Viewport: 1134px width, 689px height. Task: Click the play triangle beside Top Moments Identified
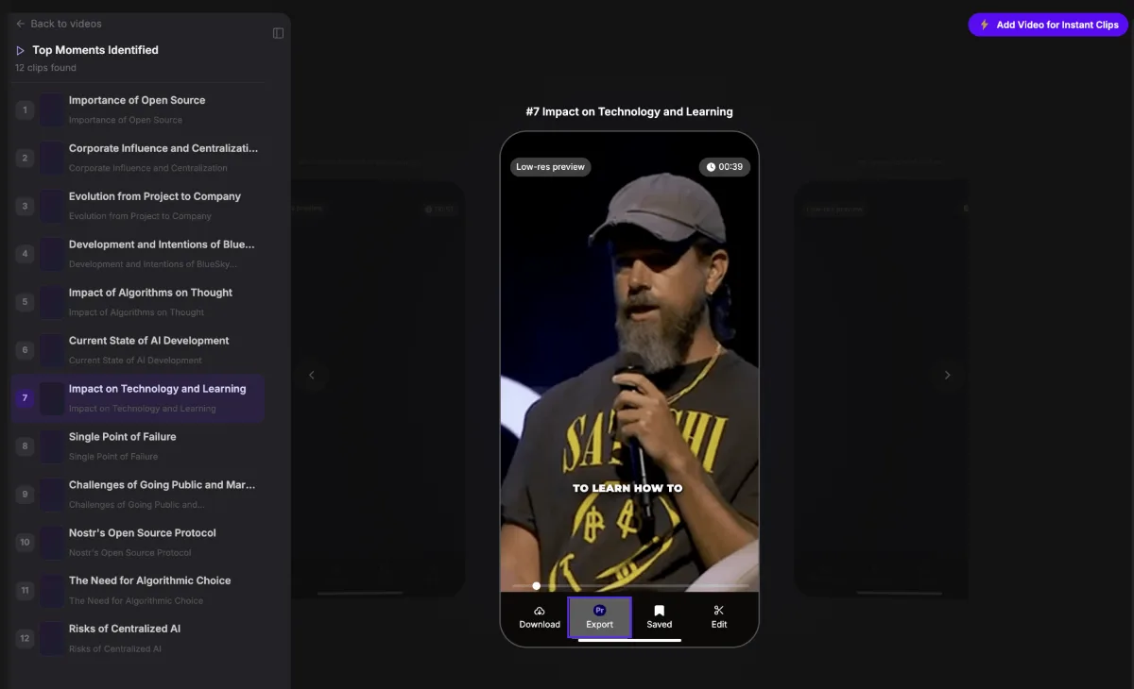pyautogui.click(x=21, y=50)
